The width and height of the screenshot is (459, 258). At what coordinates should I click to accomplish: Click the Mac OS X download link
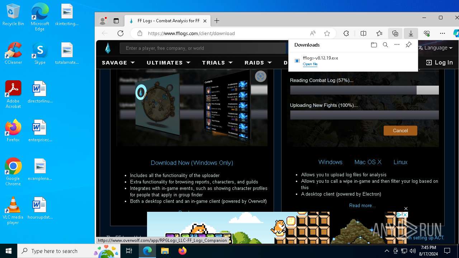[x=368, y=162]
